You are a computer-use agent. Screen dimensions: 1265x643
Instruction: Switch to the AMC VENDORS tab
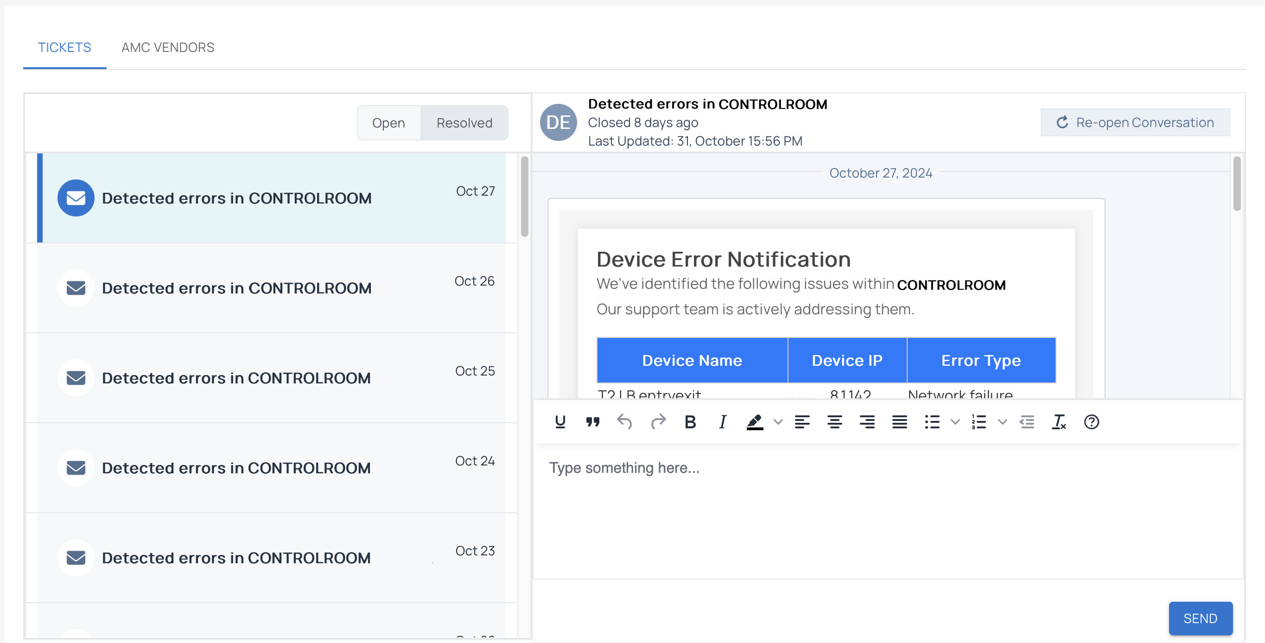168,47
